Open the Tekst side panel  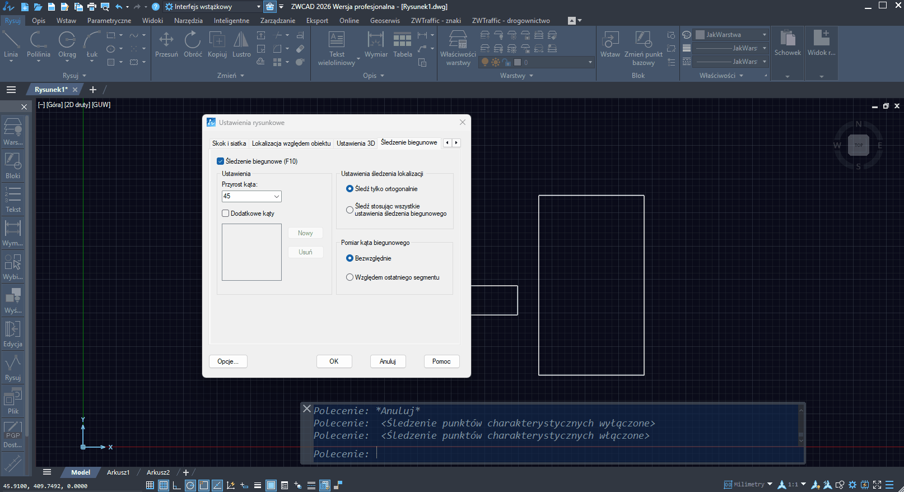pyautogui.click(x=13, y=199)
